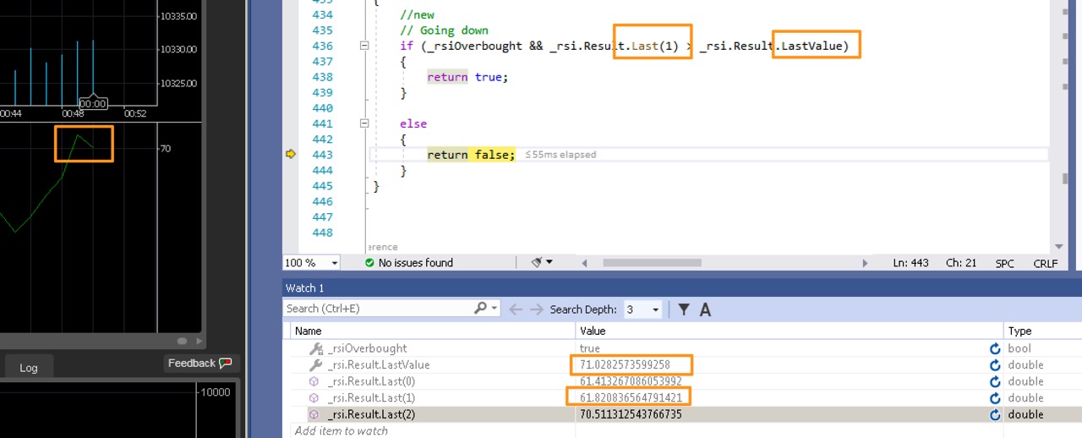Click the 10330.00 price axis label
Image resolution: width=1082 pixels, height=438 pixels.
(x=178, y=49)
